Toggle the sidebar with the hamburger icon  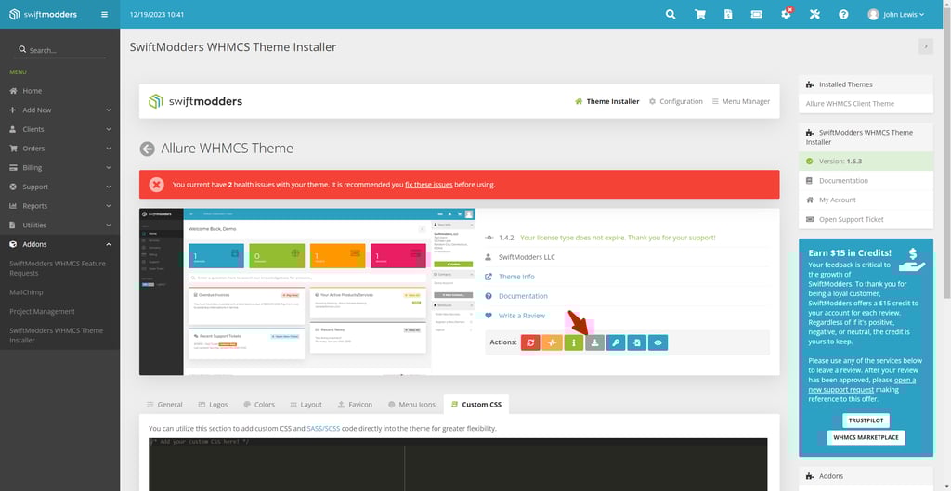(104, 15)
